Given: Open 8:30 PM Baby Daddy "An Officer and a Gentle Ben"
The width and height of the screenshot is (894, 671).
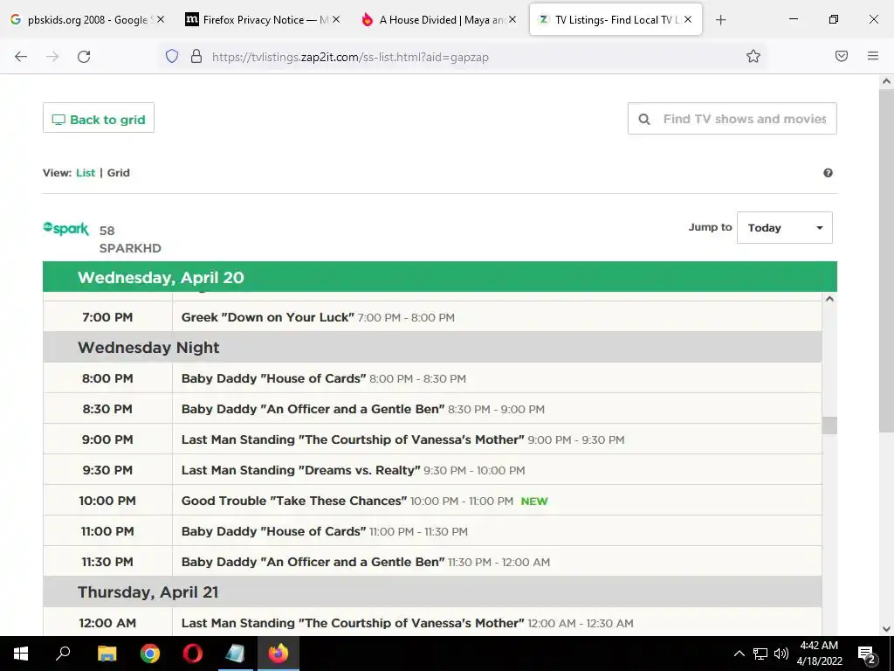Looking at the screenshot, I should [313, 409].
